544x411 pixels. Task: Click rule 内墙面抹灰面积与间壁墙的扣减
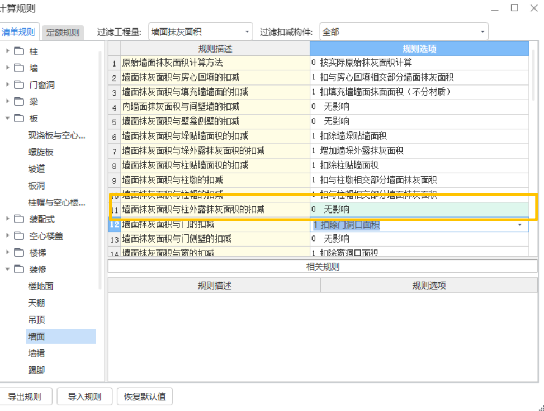click(x=215, y=107)
